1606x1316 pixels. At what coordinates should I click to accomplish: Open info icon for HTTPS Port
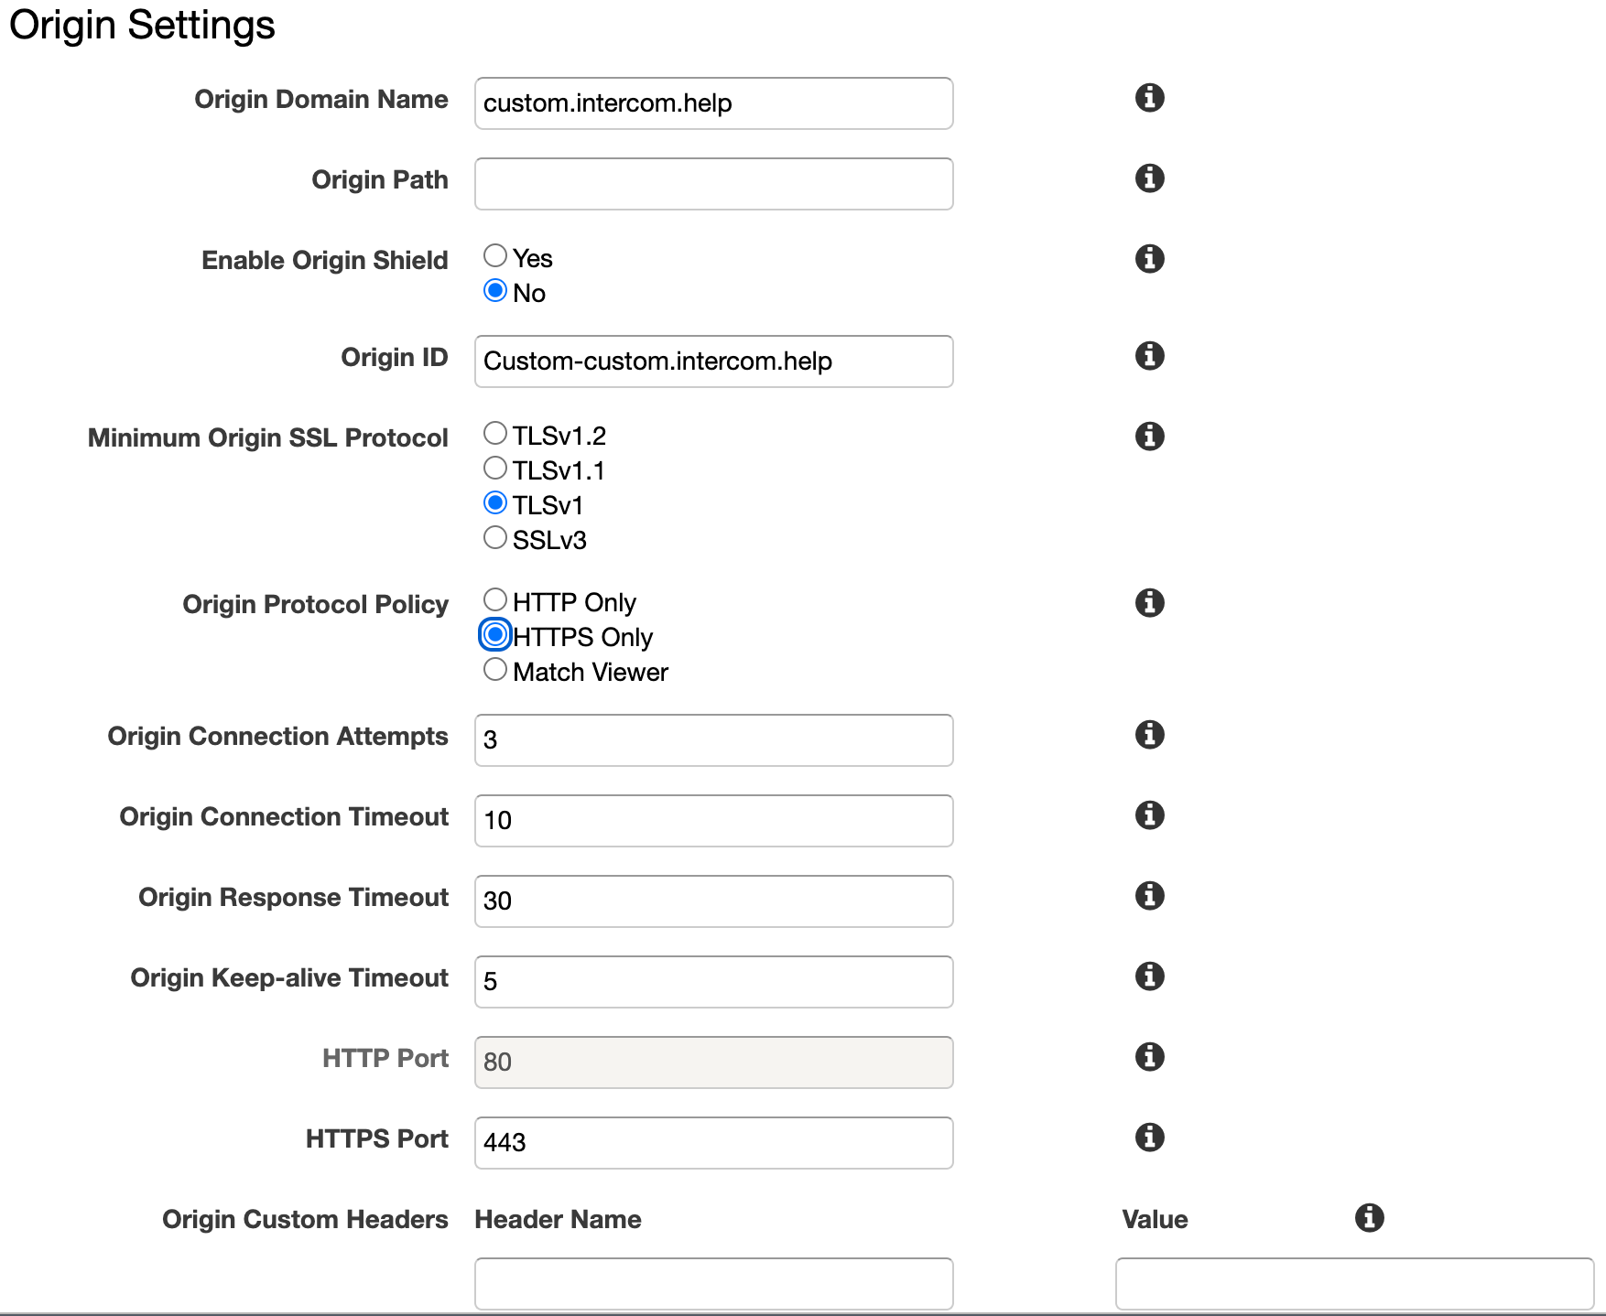tap(1149, 1137)
